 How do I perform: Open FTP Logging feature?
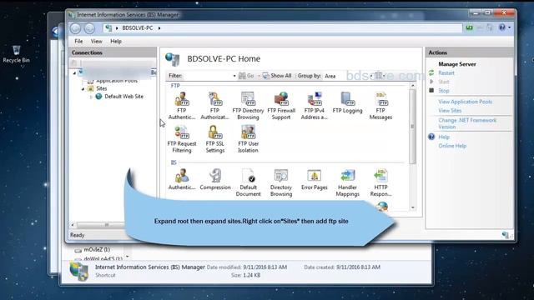pyautogui.click(x=347, y=102)
